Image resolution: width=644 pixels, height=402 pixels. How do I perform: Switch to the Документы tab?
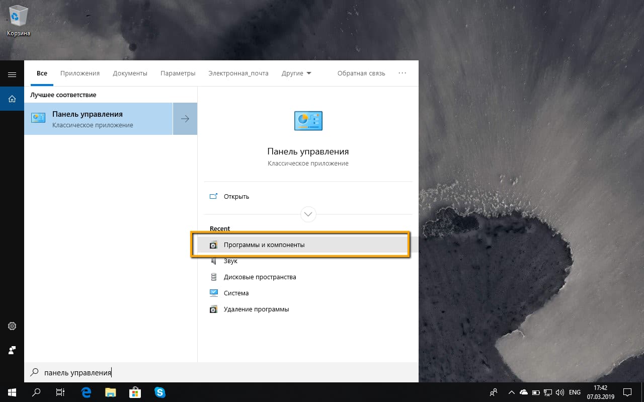coord(130,73)
